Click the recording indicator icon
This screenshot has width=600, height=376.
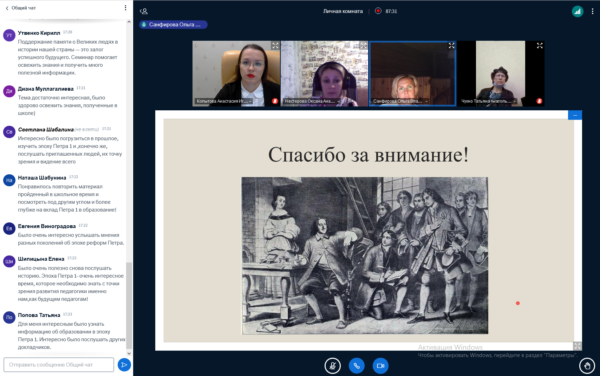pos(378,11)
